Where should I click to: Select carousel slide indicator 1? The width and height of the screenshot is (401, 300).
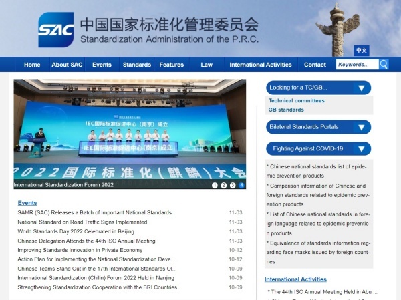tap(215, 185)
